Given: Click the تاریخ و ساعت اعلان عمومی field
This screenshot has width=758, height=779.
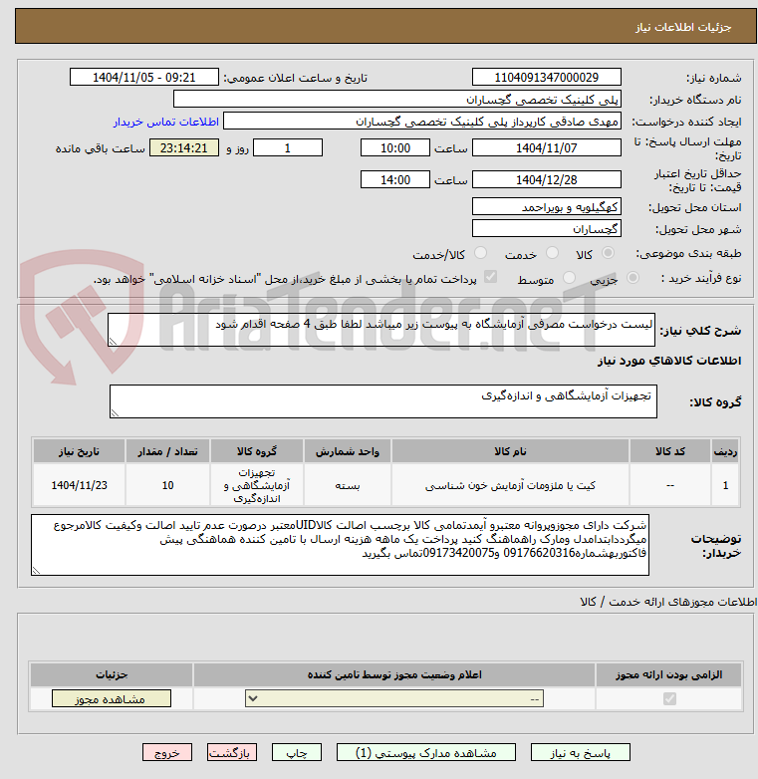Looking at the screenshot, I should pyautogui.click(x=144, y=78).
